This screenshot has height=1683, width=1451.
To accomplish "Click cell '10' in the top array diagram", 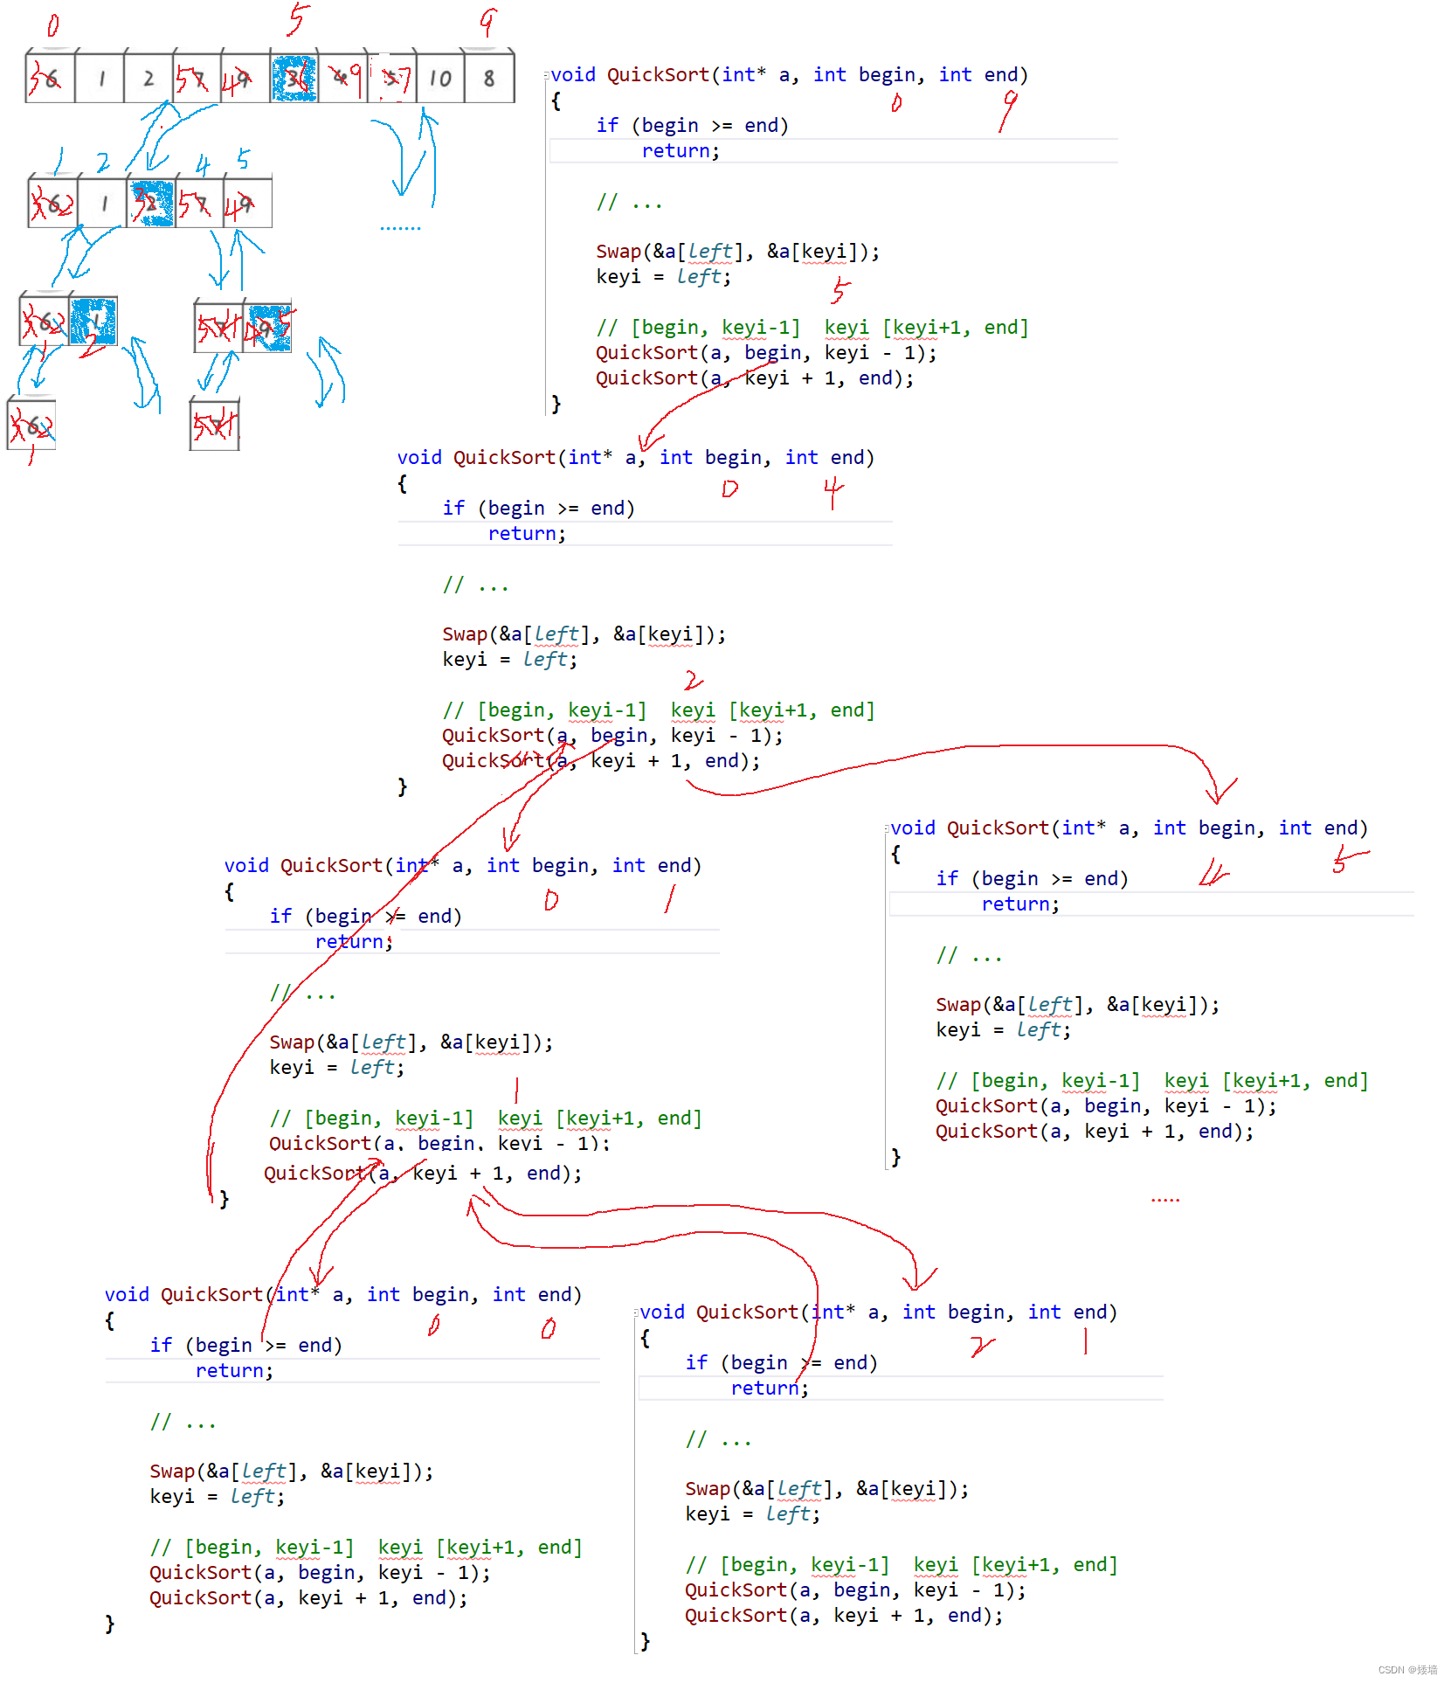I will click(x=441, y=78).
